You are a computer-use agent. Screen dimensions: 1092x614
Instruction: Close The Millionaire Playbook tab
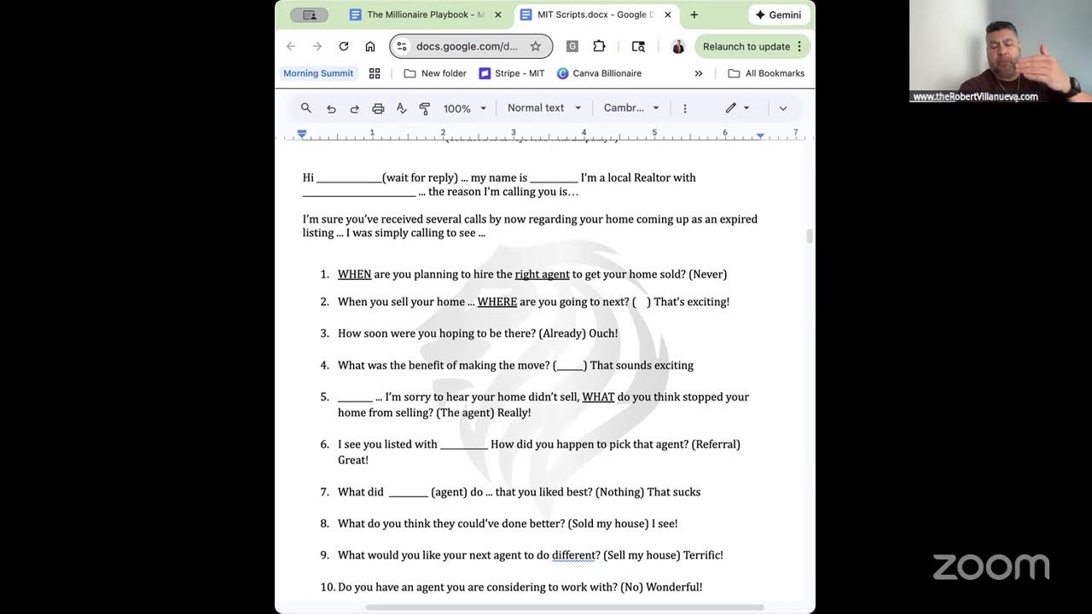tap(498, 14)
